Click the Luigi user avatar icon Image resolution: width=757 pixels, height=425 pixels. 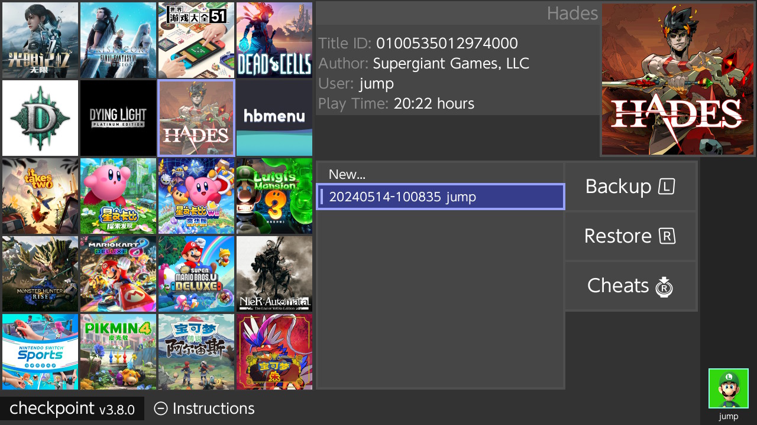(x=729, y=388)
